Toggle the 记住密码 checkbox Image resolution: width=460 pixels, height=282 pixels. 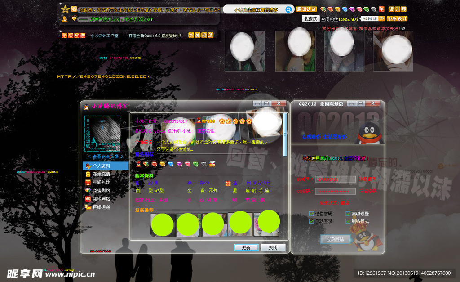[x=311, y=214]
